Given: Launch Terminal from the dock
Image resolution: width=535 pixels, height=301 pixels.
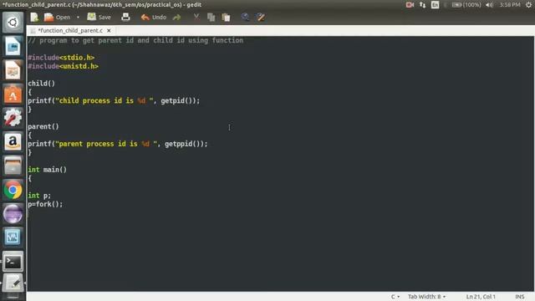Looking at the screenshot, I should click(x=13, y=262).
